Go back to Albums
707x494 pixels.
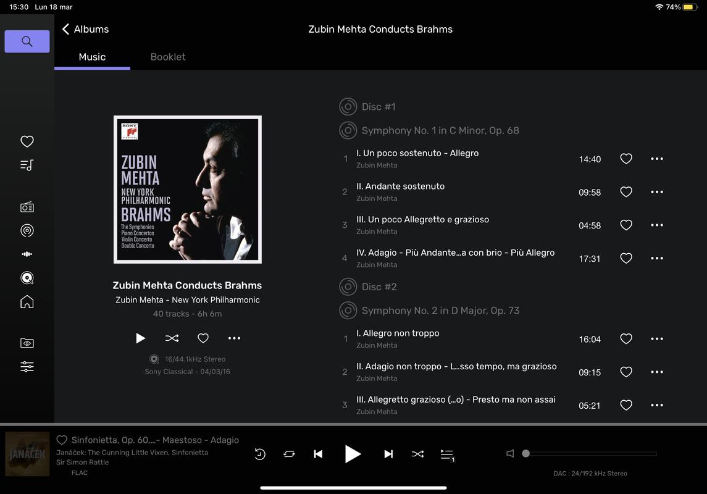(85, 29)
